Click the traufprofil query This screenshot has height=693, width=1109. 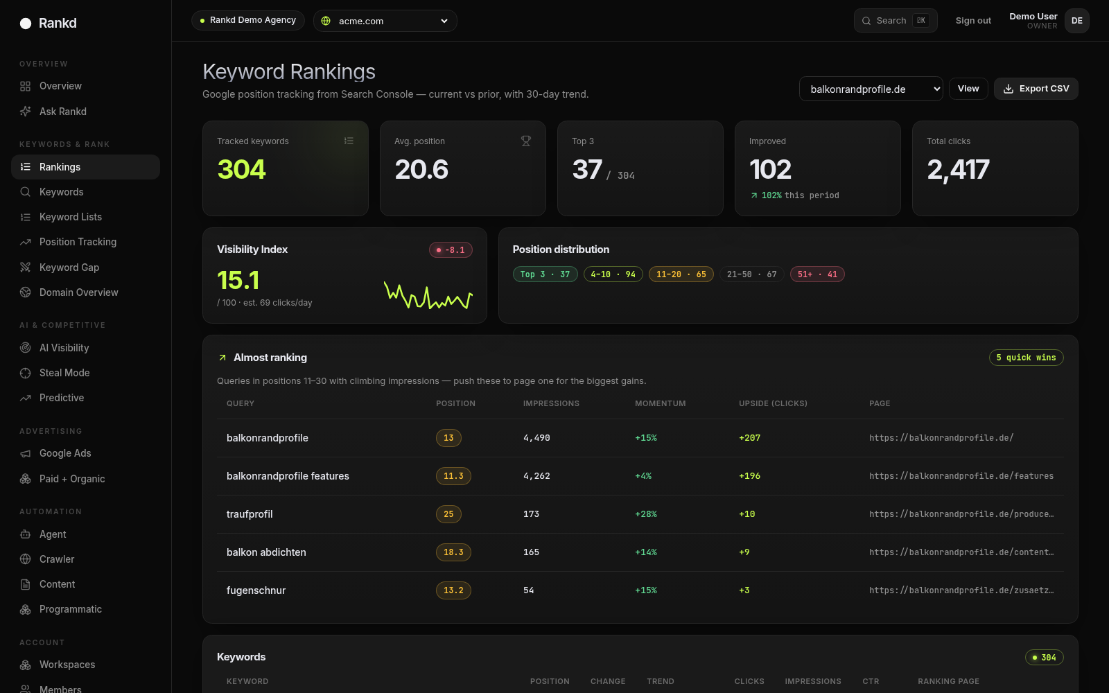[250, 514]
